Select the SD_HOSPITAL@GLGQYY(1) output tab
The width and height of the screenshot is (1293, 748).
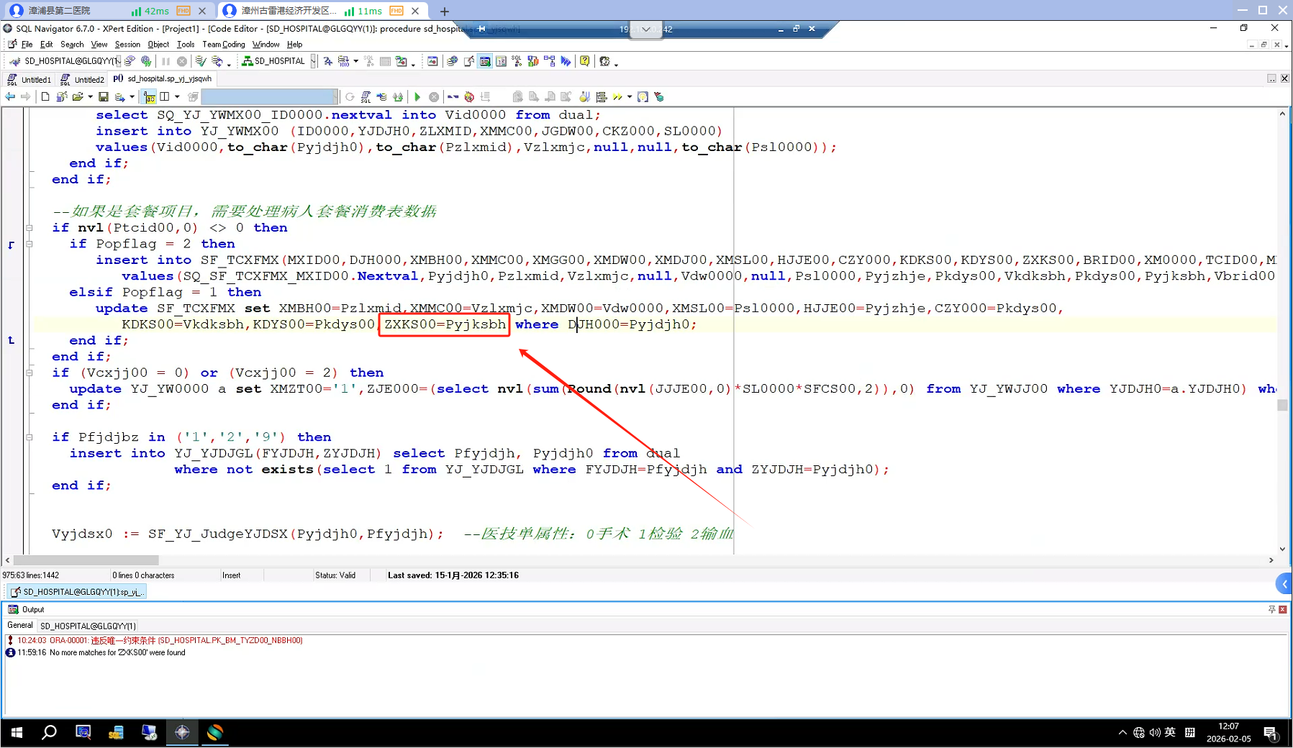point(88,626)
